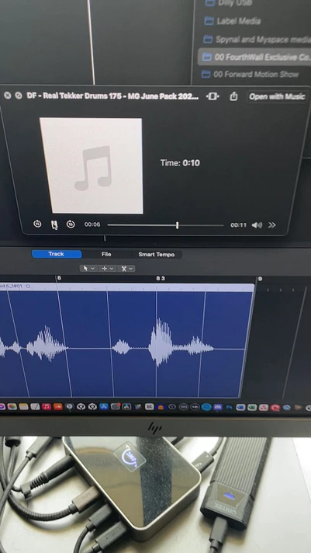Click the music note album artwork thumbnail

point(92,165)
